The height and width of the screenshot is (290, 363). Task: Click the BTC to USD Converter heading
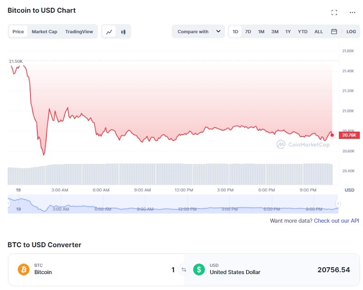(45, 245)
